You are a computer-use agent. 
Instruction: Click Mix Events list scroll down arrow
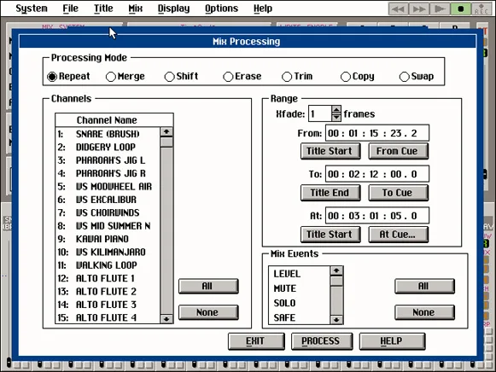tap(336, 320)
